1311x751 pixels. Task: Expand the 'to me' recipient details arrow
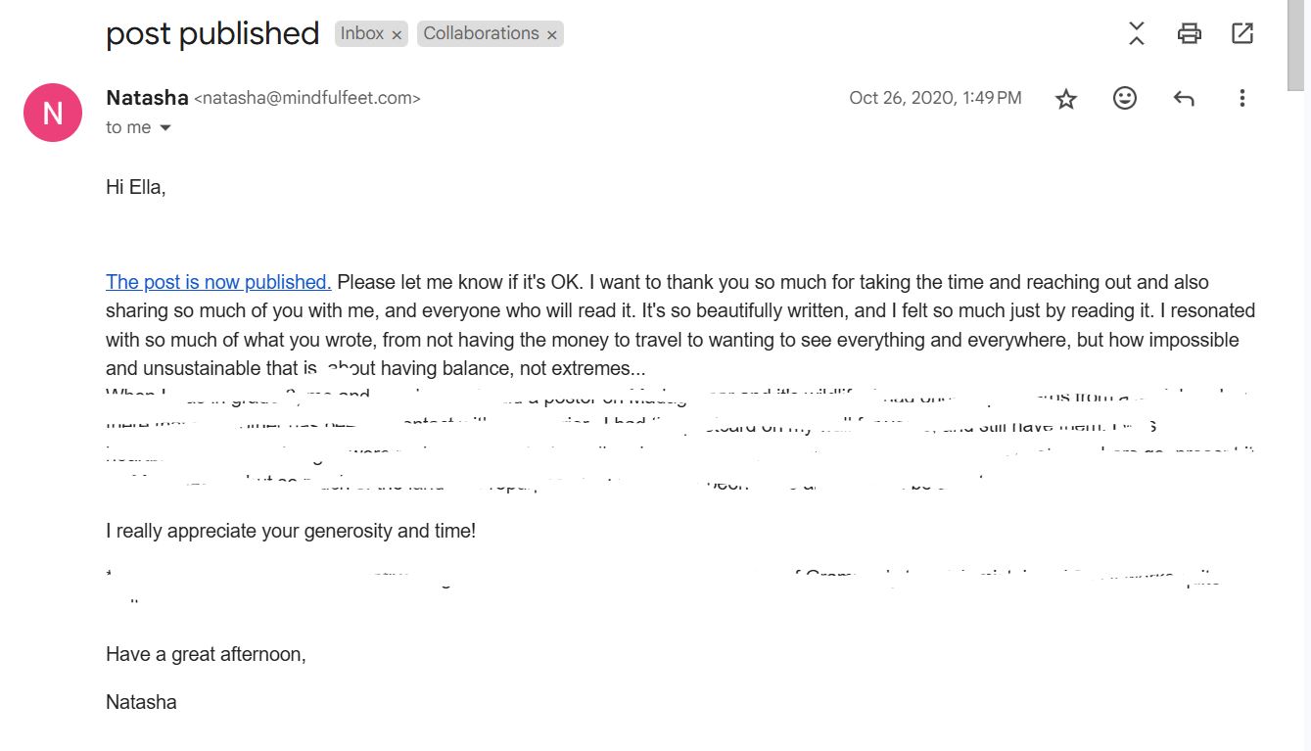(x=165, y=128)
